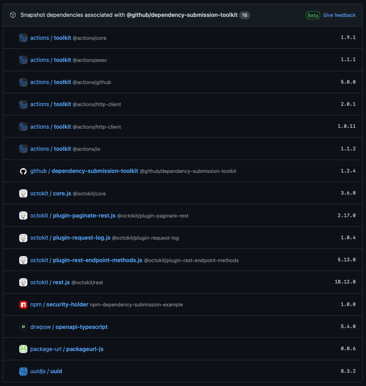The height and width of the screenshot is (386, 366).
Task: Open the plugin-paginate-rest.js repository link
Action: pyautogui.click(x=84, y=216)
